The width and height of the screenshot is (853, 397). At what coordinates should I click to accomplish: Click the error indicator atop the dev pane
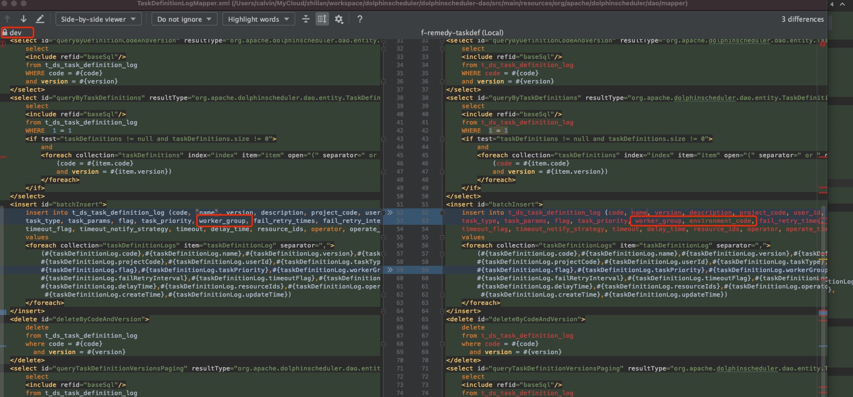click(3, 44)
